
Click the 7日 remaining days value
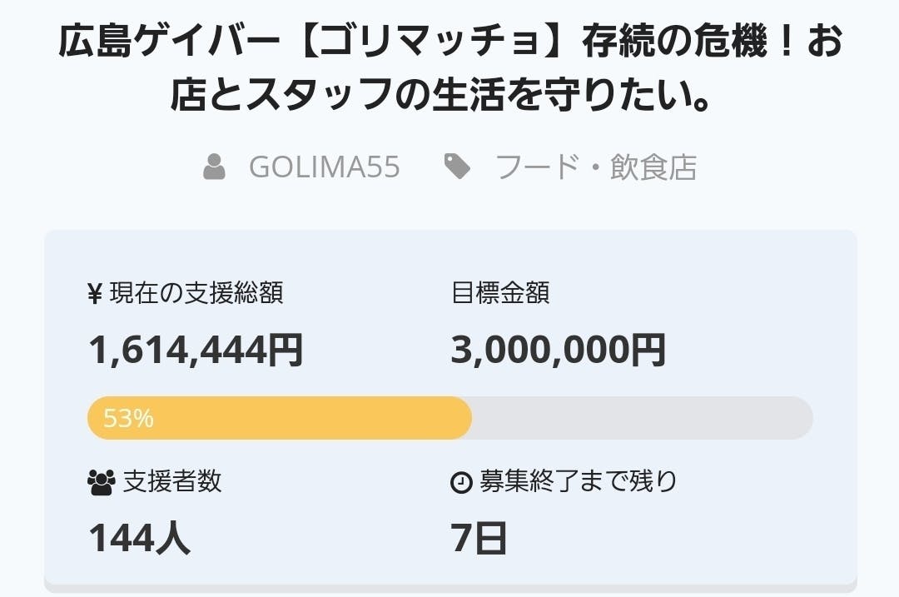479,538
